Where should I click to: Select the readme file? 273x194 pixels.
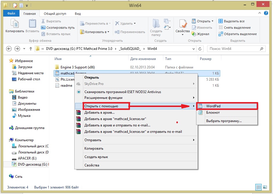64,86
